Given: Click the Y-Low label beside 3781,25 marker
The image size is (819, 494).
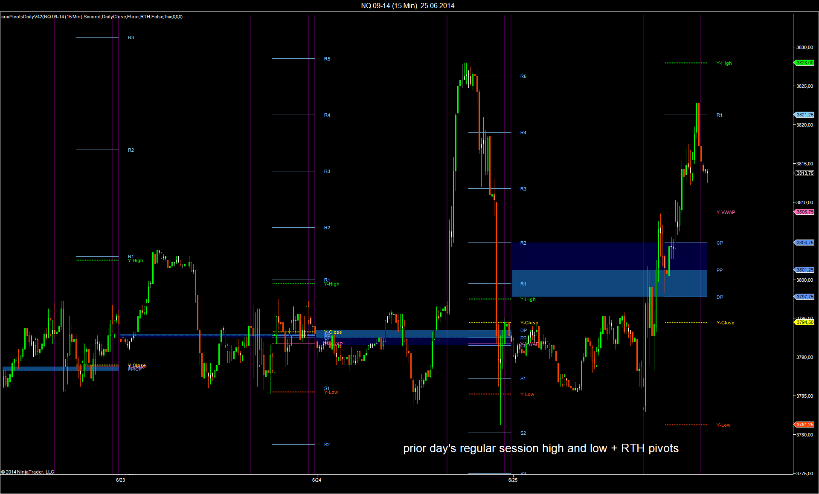Looking at the screenshot, I should click(723, 425).
